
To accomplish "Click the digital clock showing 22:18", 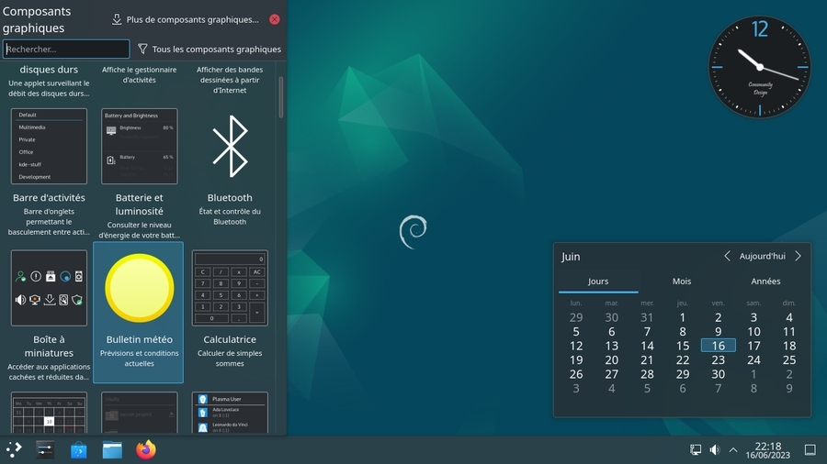I will tap(768, 450).
